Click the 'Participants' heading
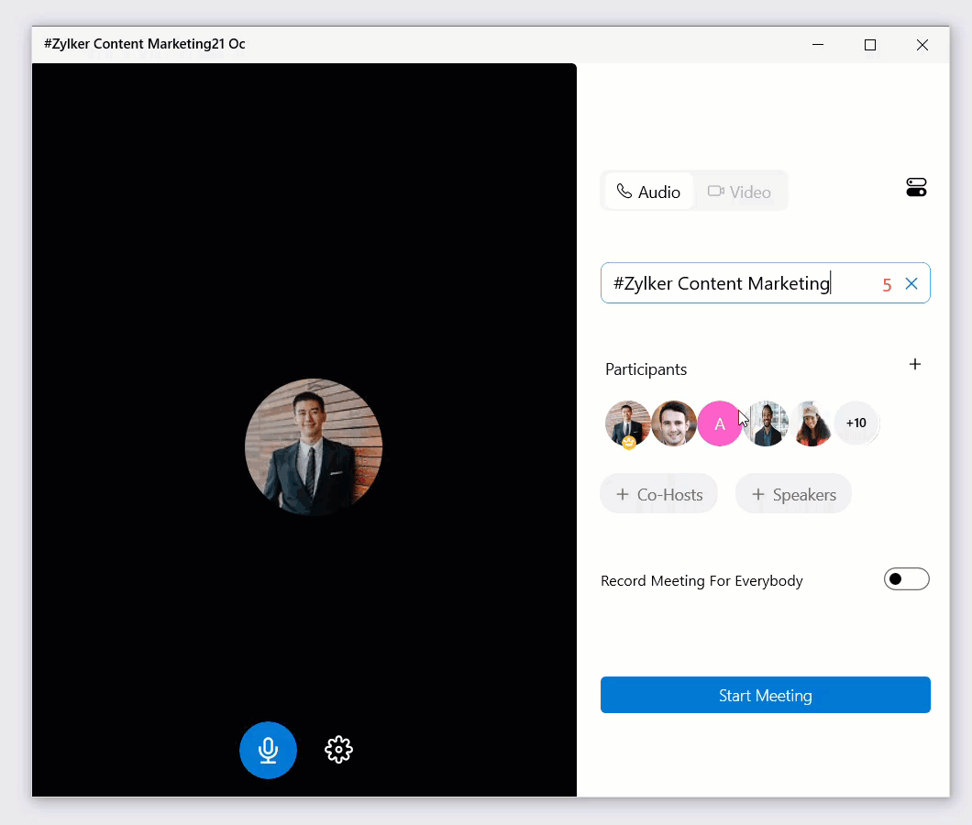 click(x=646, y=369)
